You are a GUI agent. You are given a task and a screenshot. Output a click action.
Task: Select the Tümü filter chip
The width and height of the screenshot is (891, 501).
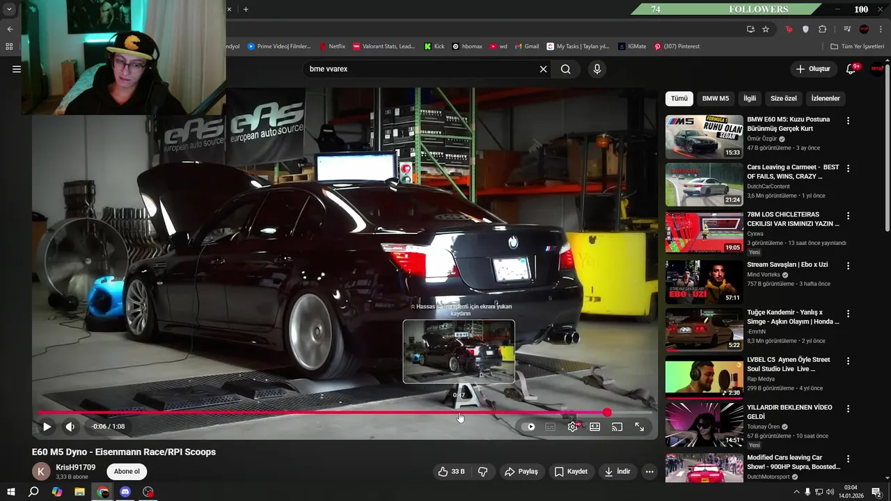679,98
